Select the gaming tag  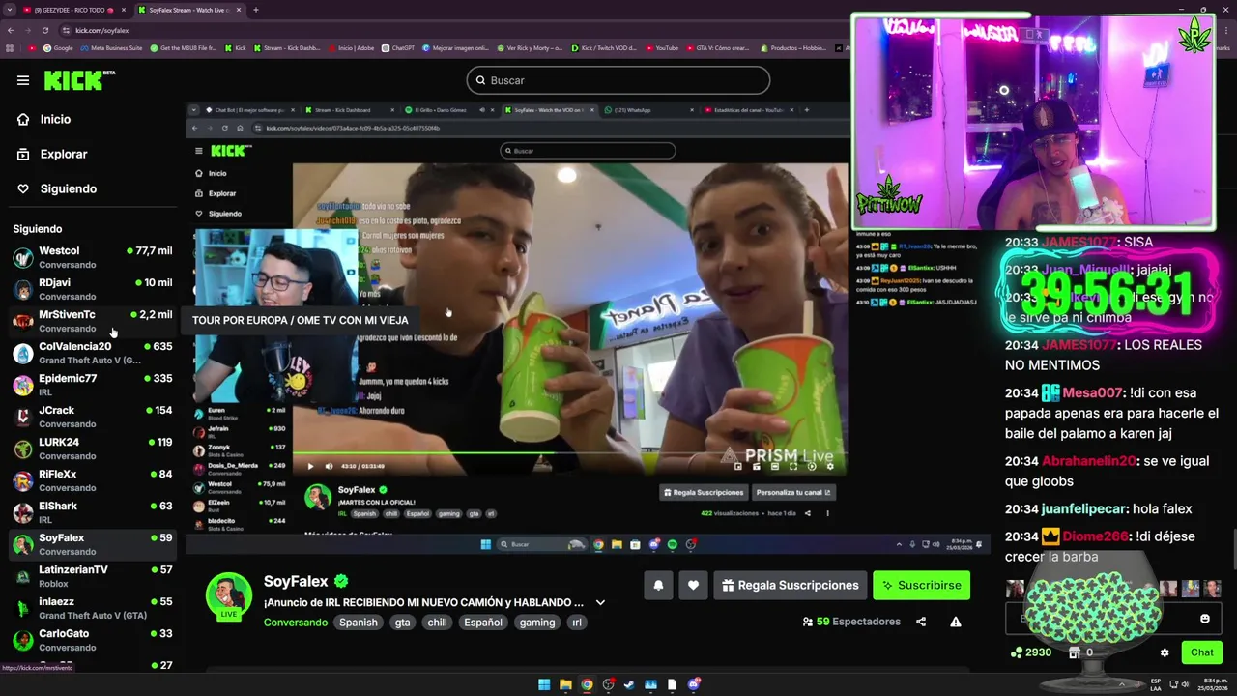[536, 623]
